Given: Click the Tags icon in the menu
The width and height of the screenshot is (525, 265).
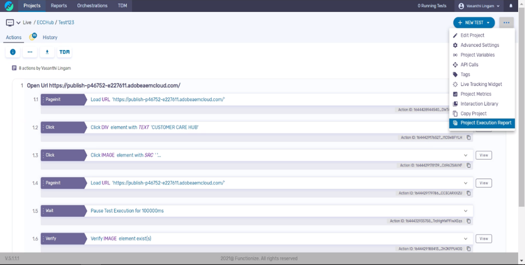Looking at the screenshot, I should (455, 74).
